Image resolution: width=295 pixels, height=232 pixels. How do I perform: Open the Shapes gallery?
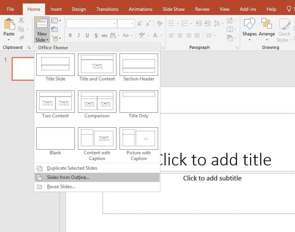(249, 29)
